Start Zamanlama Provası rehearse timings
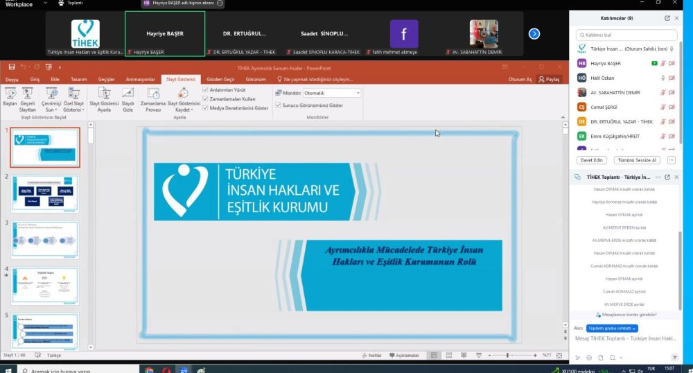 click(153, 99)
